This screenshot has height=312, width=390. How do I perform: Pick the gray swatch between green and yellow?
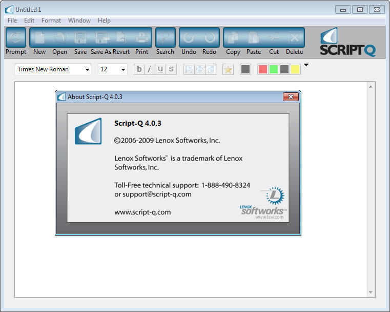(x=284, y=69)
